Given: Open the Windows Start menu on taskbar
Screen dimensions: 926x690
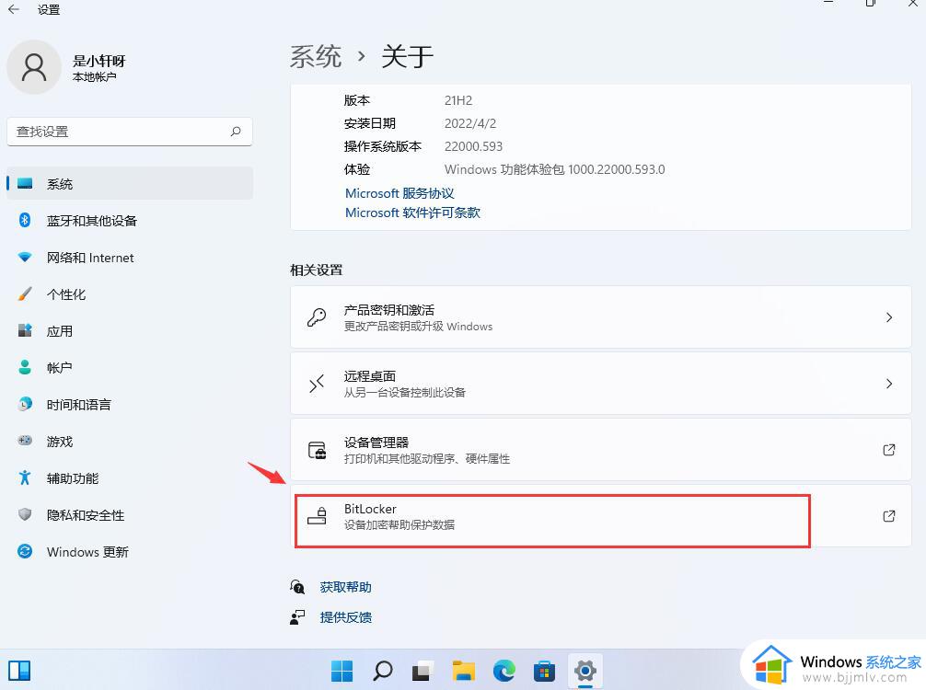Looking at the screenshot, I should click(x=341, y=671).
